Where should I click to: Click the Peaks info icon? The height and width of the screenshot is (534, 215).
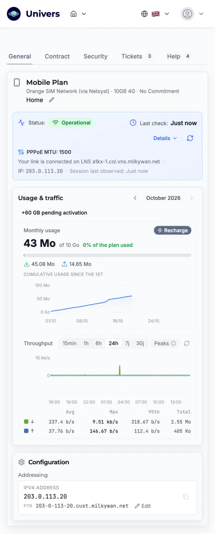coord(173,343)
